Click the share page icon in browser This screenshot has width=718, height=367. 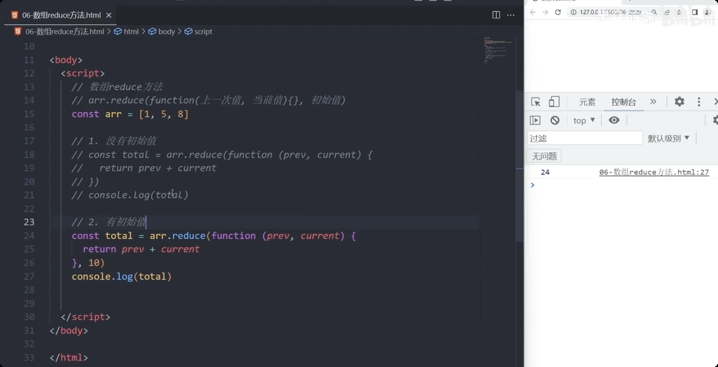point(667,12)
